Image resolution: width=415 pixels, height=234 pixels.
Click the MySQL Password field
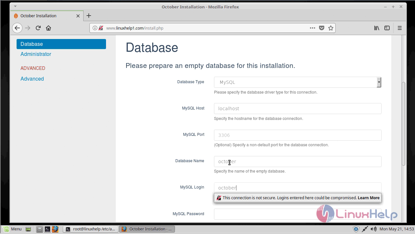(x=298, y=214)
